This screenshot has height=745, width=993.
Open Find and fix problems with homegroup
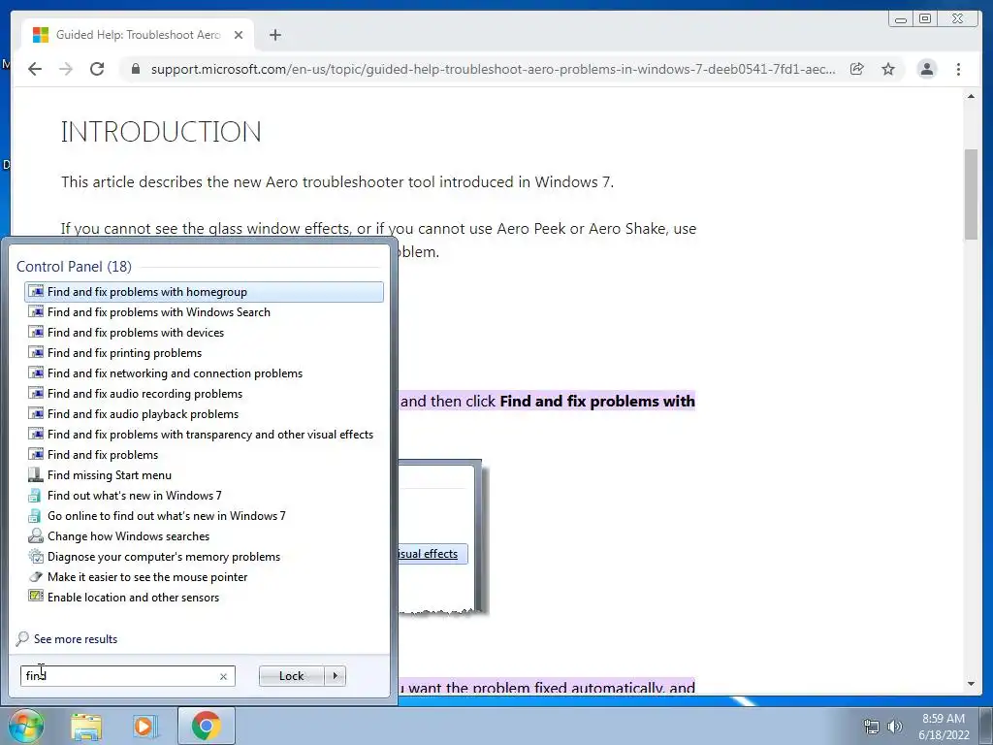(x=204, y=292)
